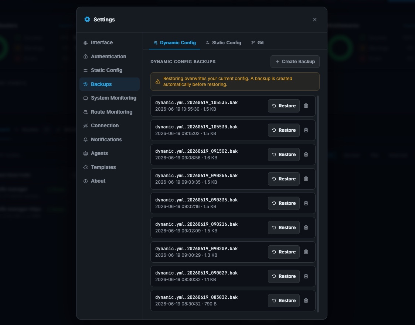Click the Settings gear icon in header
Image resolution: width=415 pixels, height=325 pixels.
(87, 19)
